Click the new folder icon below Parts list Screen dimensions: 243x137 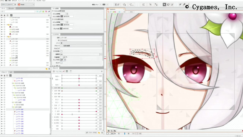(x=47, y=69)
